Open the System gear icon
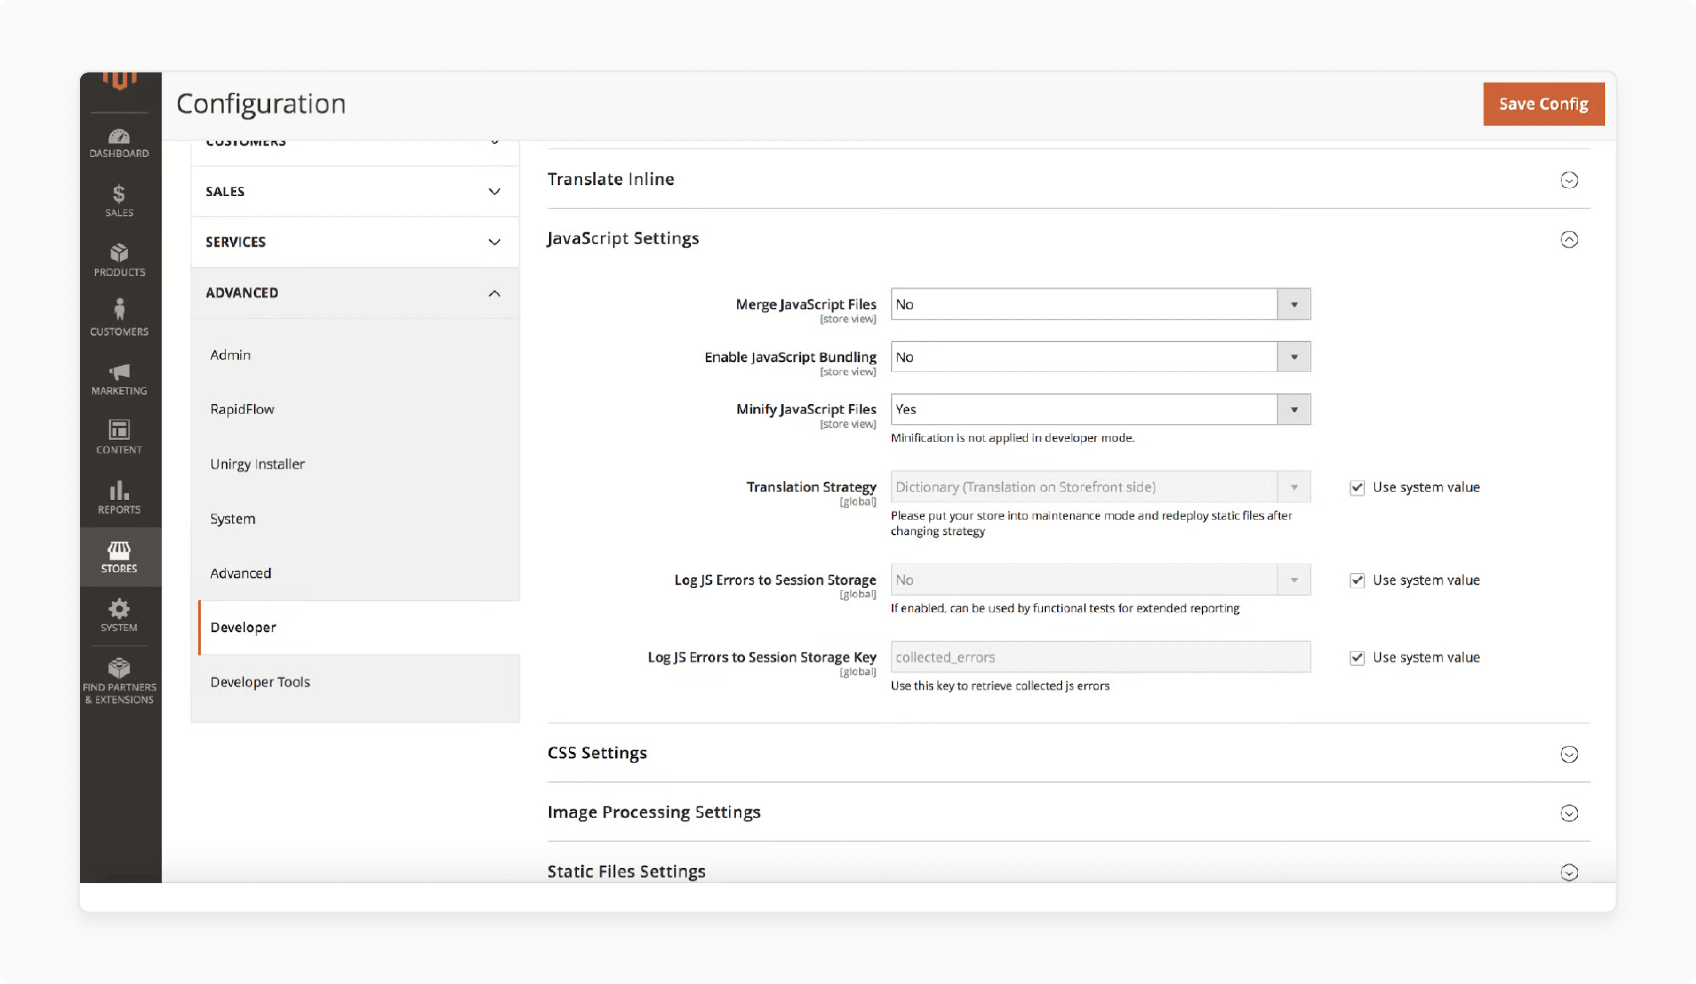Viewport: 1696px width, 984px height. (x=119, y=616)
